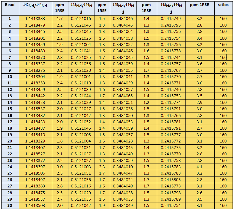Image resolution: width=233 pixels, height=209 pixels.
Task: Click the cell containing 1.1418410
Action: pyautogui.click(x=35, y=135)
